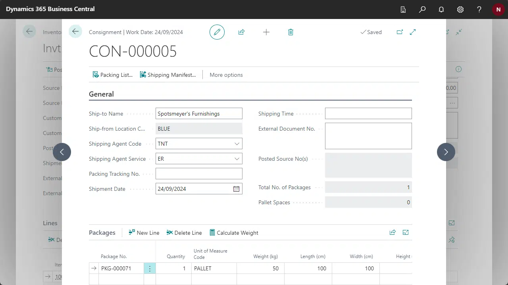Expand Consignment page to full view
Viewport: 508px width, 285px height.
click(x=413, y=32)
